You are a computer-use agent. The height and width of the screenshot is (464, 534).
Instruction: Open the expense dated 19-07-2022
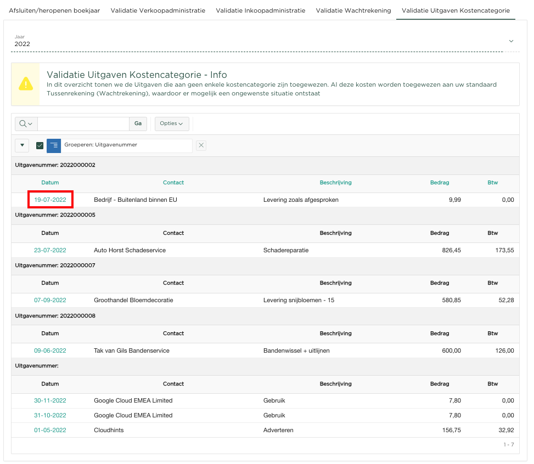[50, 200]
